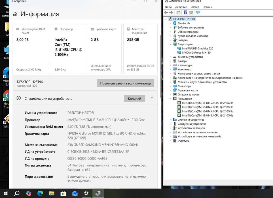This screenshot has height=198, width=273.
Task: Open the Помощ menu
Action: coord(207,7)
